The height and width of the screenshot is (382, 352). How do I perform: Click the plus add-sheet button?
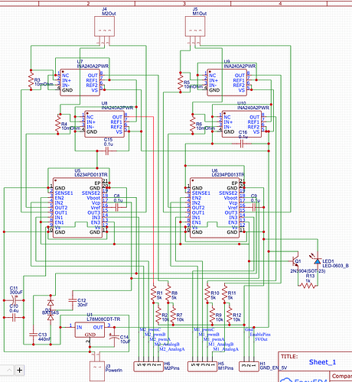click(x=20, y=370)
